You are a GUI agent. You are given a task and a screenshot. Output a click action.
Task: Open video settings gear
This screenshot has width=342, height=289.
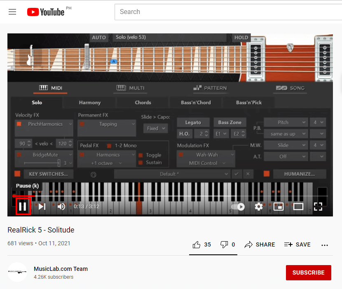tap(259, 207)
